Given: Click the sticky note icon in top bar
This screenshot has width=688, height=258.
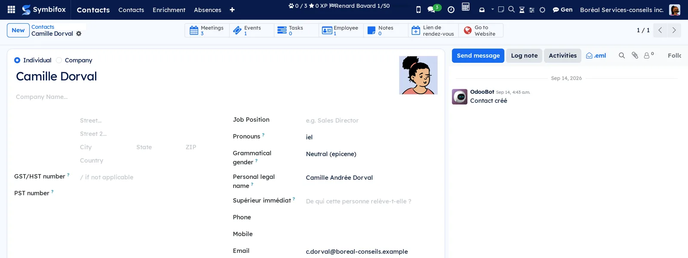Looking at the screenshot, I should [501, 9].
